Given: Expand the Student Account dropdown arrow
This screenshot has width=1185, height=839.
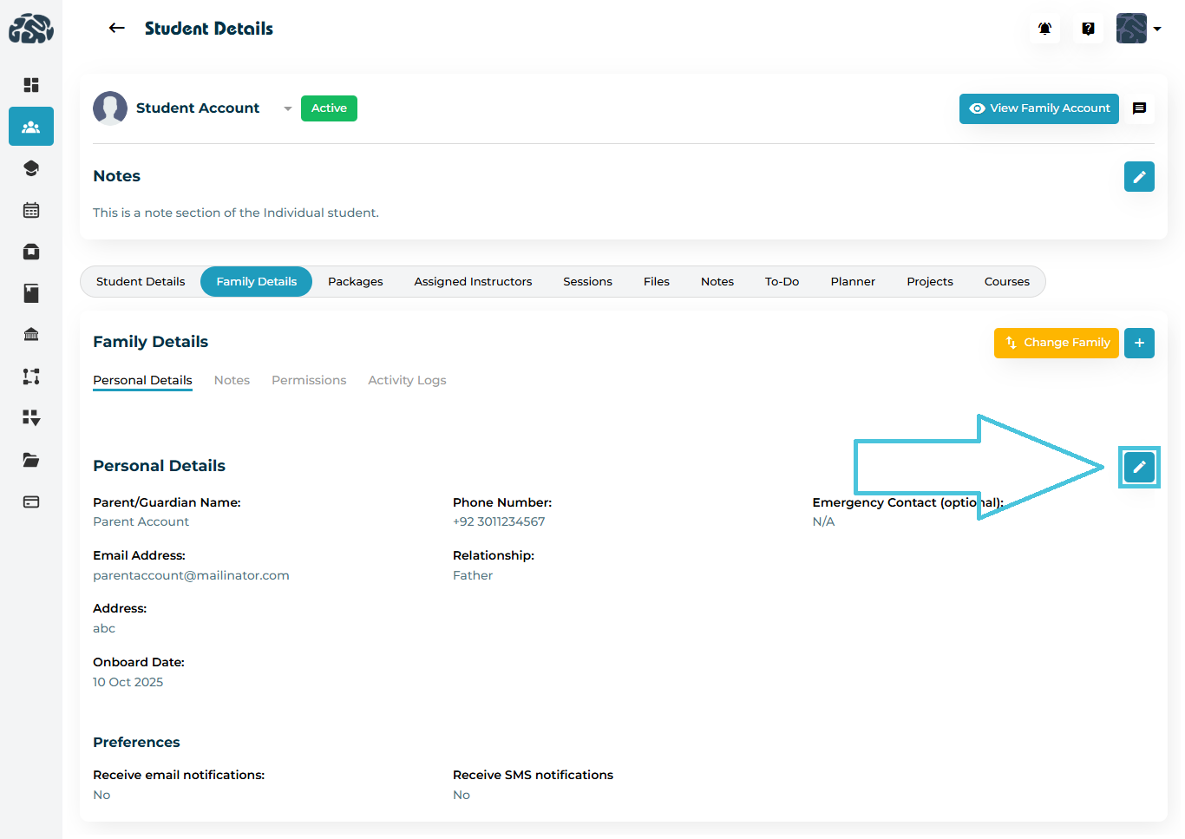Looking at the screenshot, I should [287, 108].
